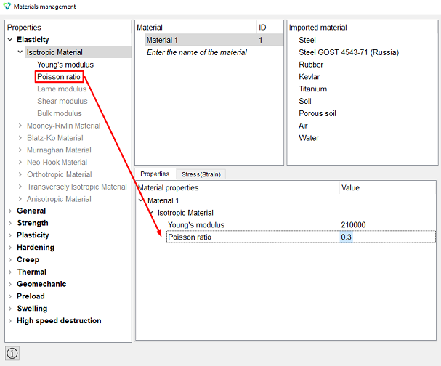Open the Properties tab

point(155,174)
